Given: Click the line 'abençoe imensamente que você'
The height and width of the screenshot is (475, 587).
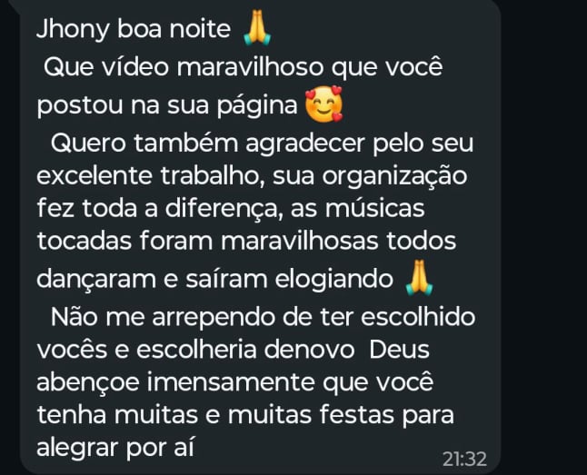Looking at the screenshot, I should point(235,382).
